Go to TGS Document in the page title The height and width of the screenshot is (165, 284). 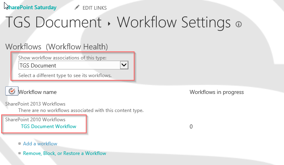53,22
